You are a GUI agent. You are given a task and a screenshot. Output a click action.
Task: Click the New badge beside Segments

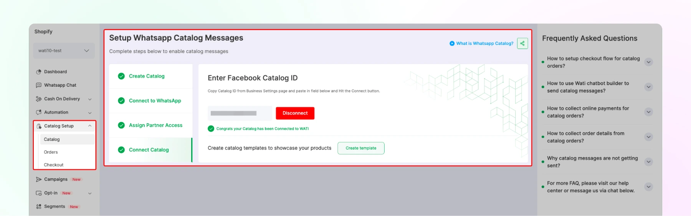coord(74,207)
